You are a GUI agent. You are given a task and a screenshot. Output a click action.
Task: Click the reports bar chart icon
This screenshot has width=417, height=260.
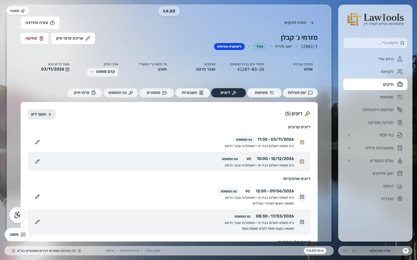point(400,186)
